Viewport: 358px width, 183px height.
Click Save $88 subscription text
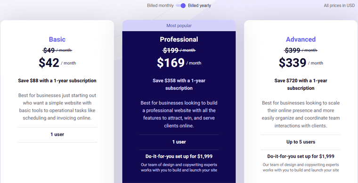(57, 80)
